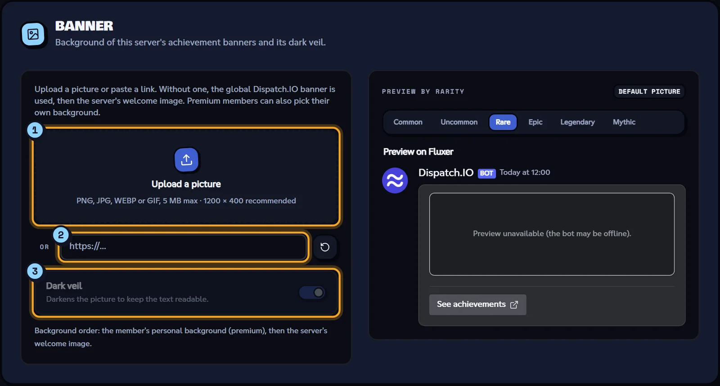Click the Dispatch.IO bot avatar
720x386 pixels.
(395, 180)
